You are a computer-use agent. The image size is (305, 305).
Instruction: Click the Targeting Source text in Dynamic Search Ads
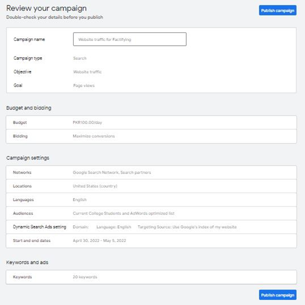click(x=187, y=227)
